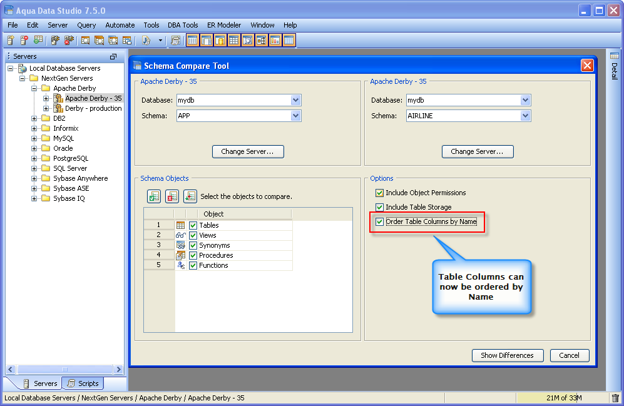This screenshot has height=406, width=624.
Task: Toggle Include Table Storage checkbox
Action: tap(380, 207)
